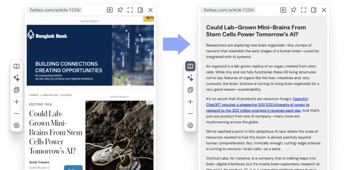The width and height of the screenshot is (349, 170).
Task: Pin the left panel using the pin icon
Action: [120, 10]
